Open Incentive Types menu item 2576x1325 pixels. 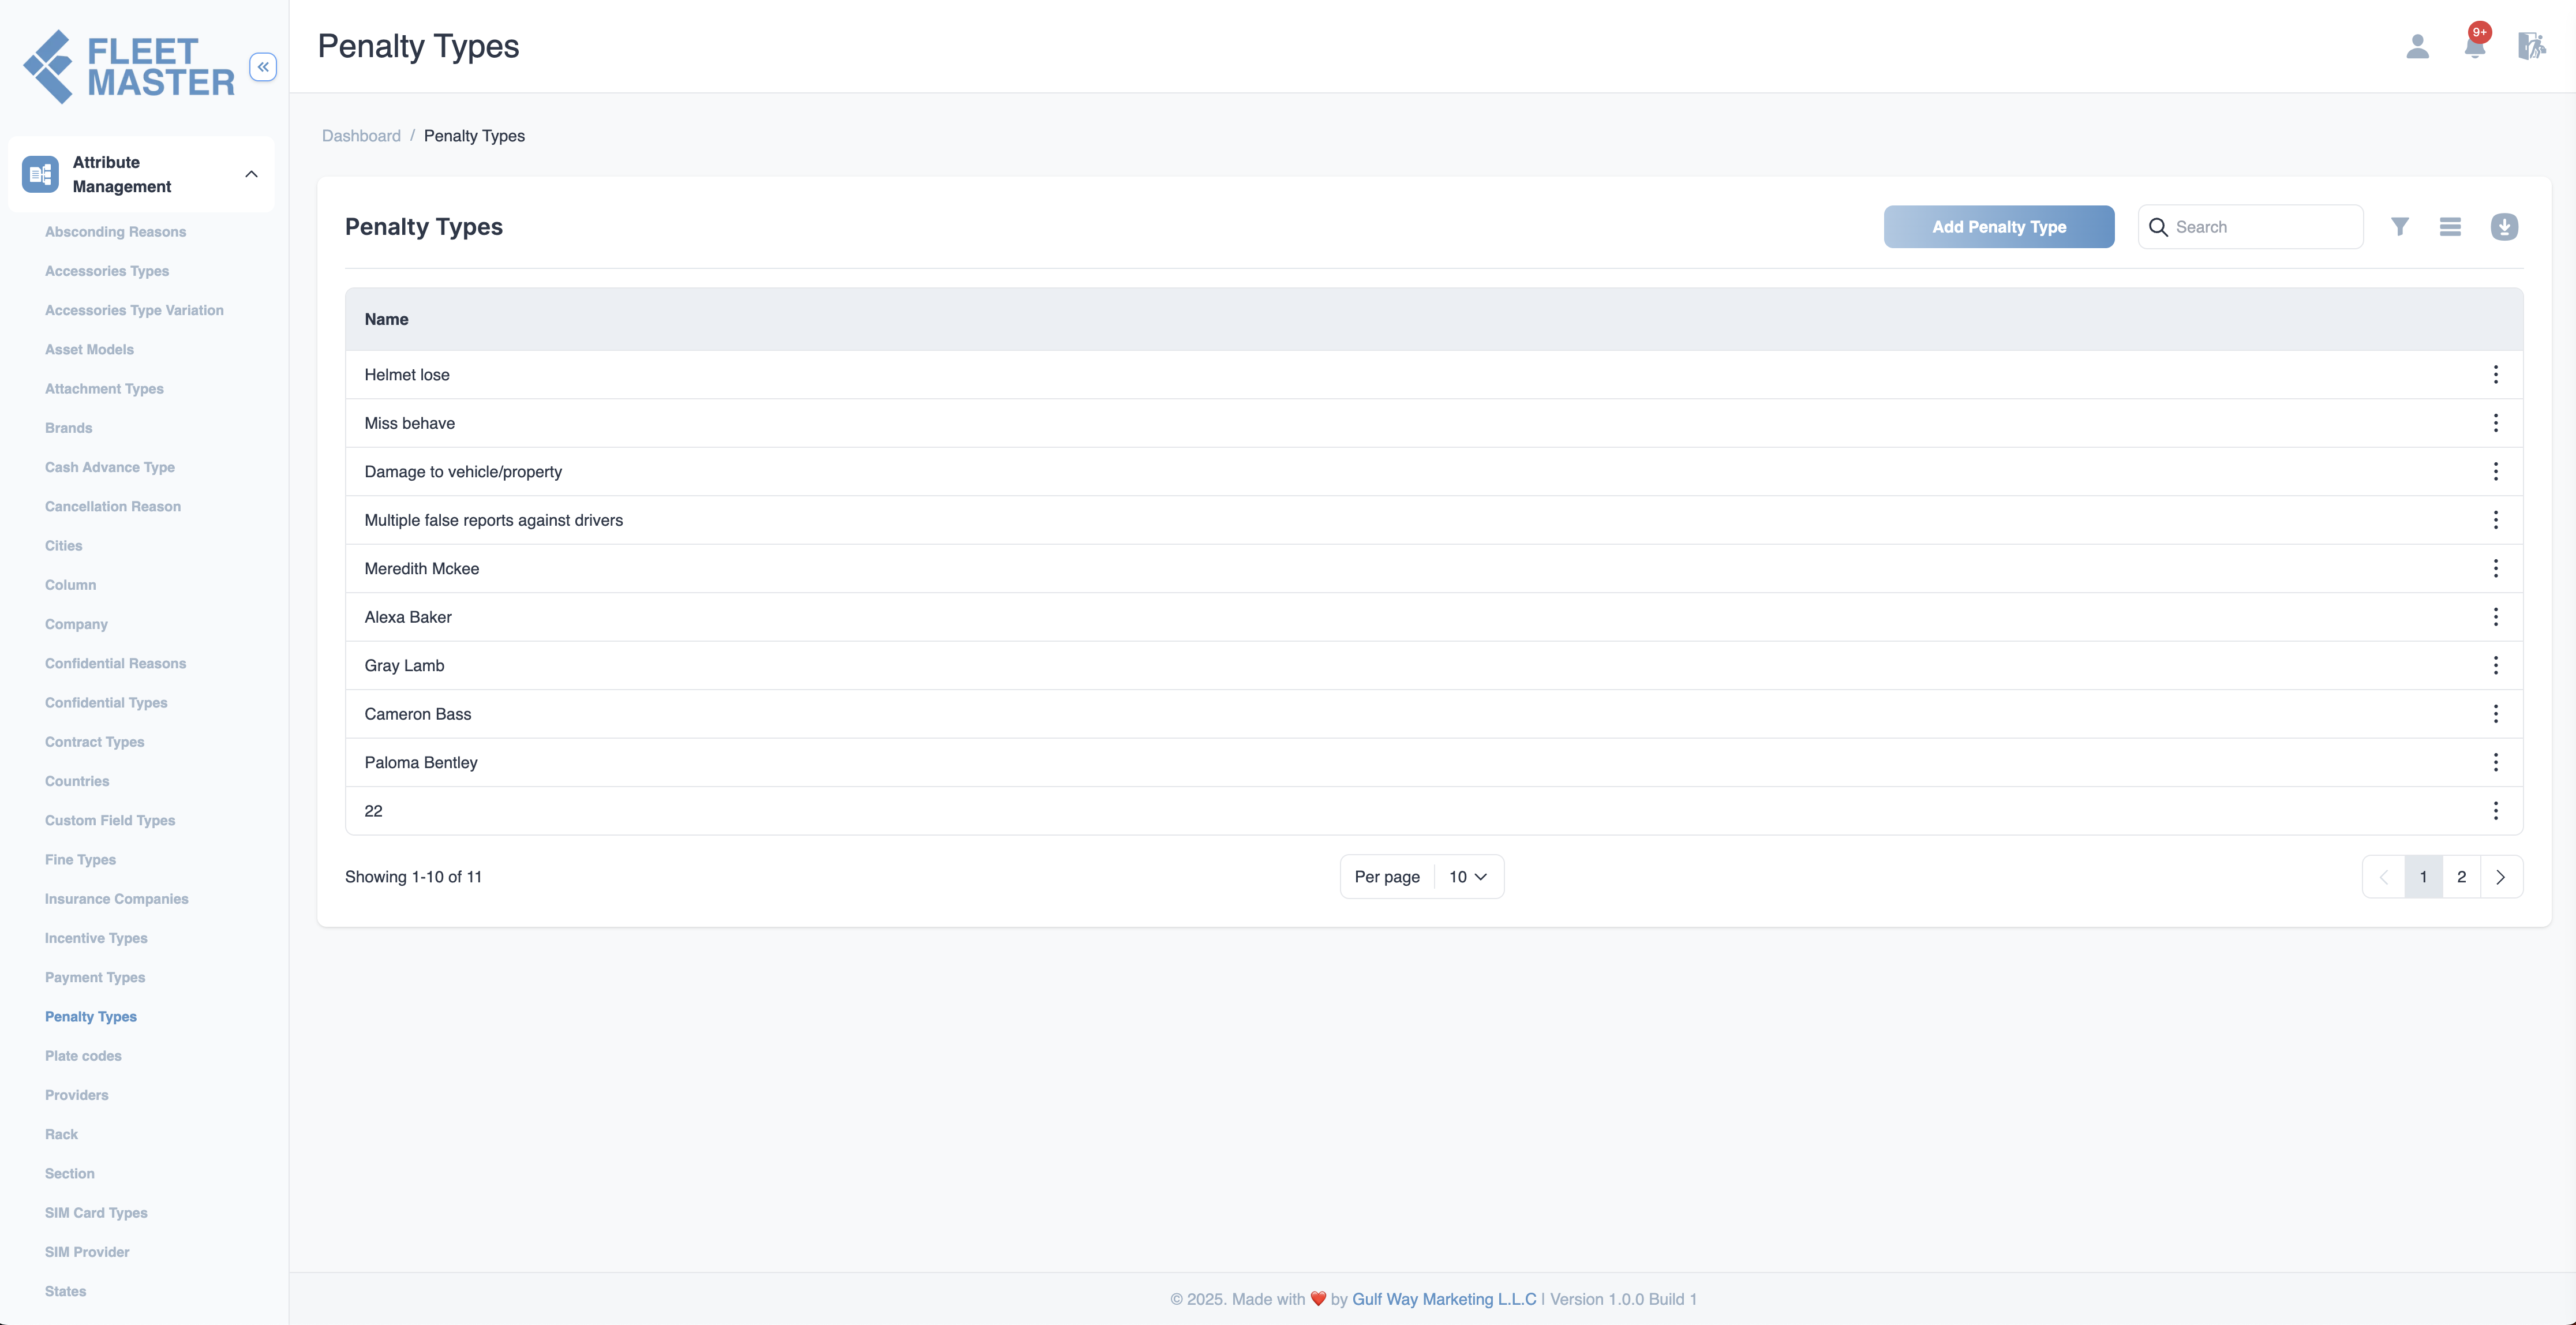[96, 938]
